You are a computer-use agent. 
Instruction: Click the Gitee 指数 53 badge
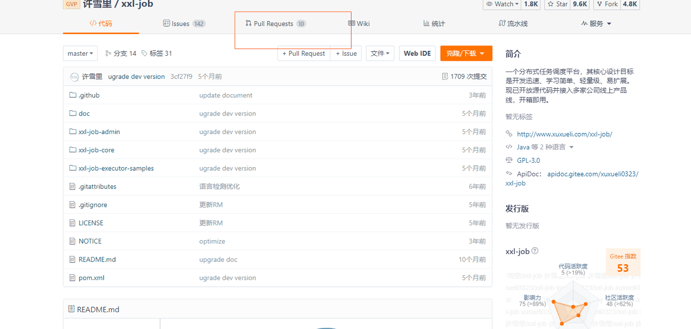click(x=623, y=262)
